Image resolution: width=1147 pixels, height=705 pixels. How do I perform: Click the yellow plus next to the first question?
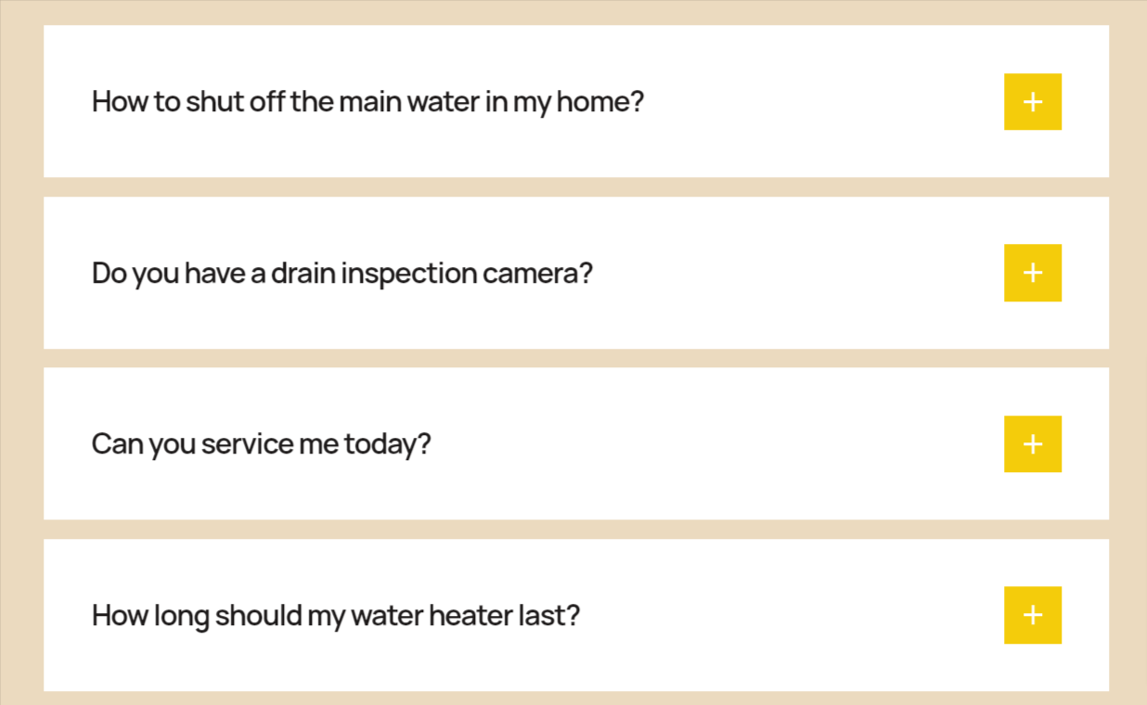pyautogui.click(x=1033, y=102)
